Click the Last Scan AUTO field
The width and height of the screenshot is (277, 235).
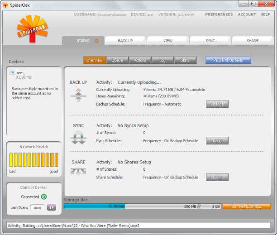pos(38,208)
